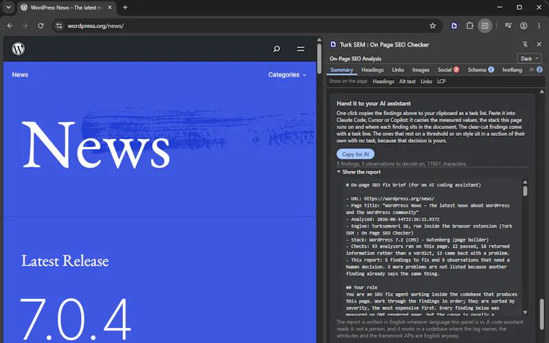Open a new browser tab
This screenshot has width=549, height=343.
point(125,8)
